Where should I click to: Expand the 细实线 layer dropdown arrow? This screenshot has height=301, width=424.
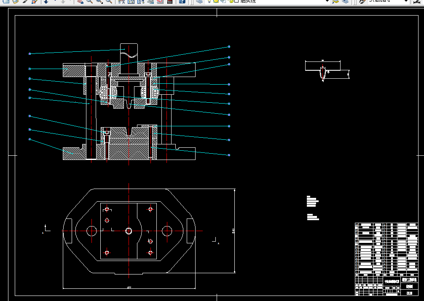pyautogui.click(x=327, y=1)
